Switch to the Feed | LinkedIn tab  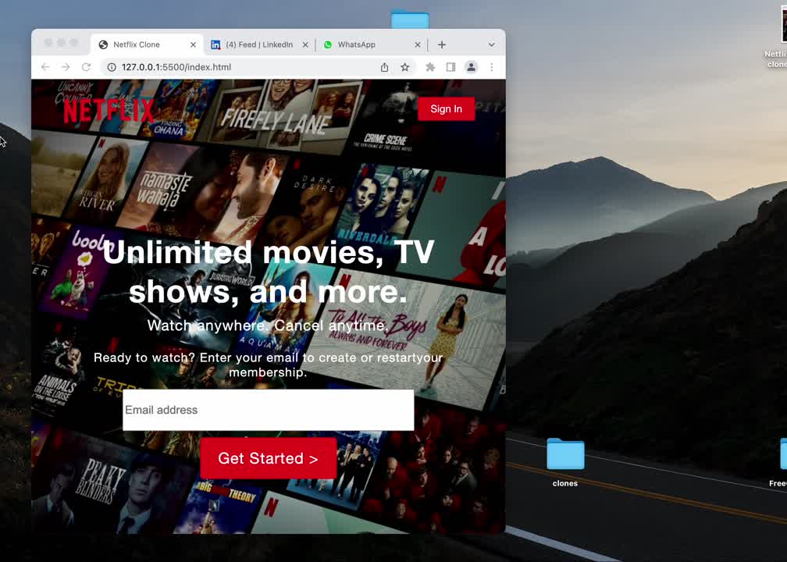click(x=259, y=44)
